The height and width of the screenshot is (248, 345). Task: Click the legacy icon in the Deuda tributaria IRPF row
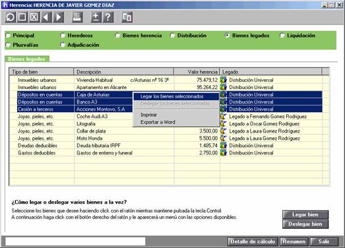[x=224, y=146]
